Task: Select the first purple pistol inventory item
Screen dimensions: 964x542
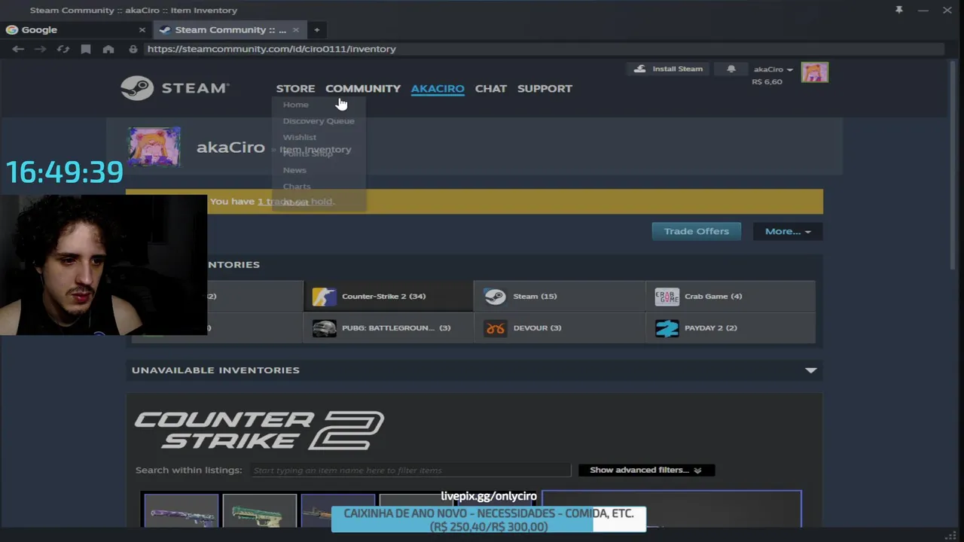Action: click(x=182, y=510)
